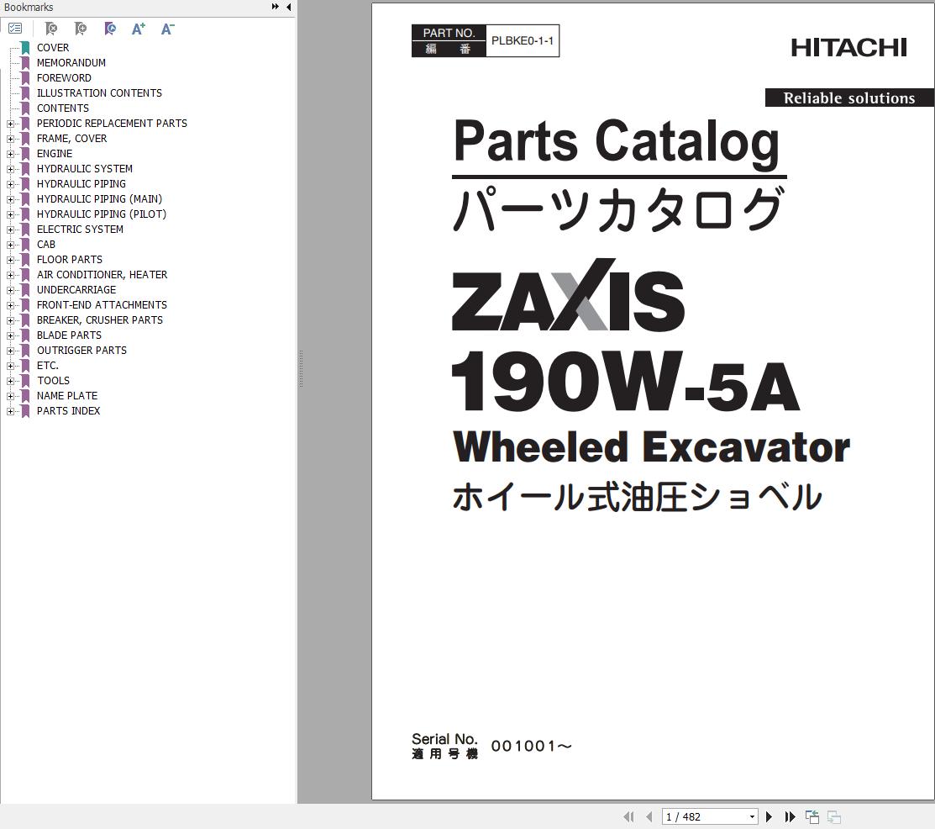
Task: Select the FLOOR PARTS bookmark
Action: tap(69, 260)
